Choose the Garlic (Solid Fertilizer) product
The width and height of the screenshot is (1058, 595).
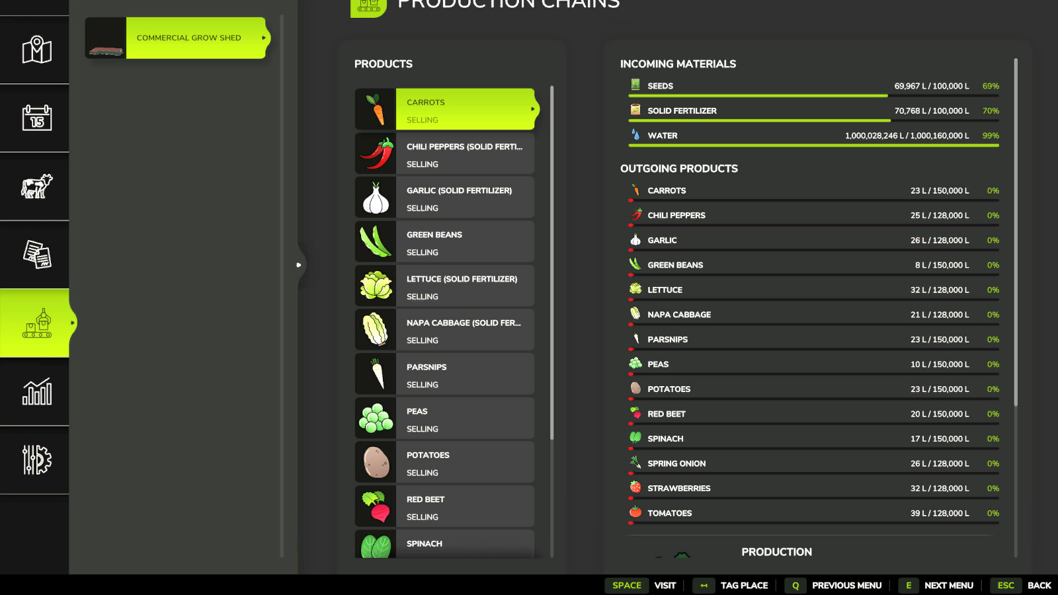point(445,197)
